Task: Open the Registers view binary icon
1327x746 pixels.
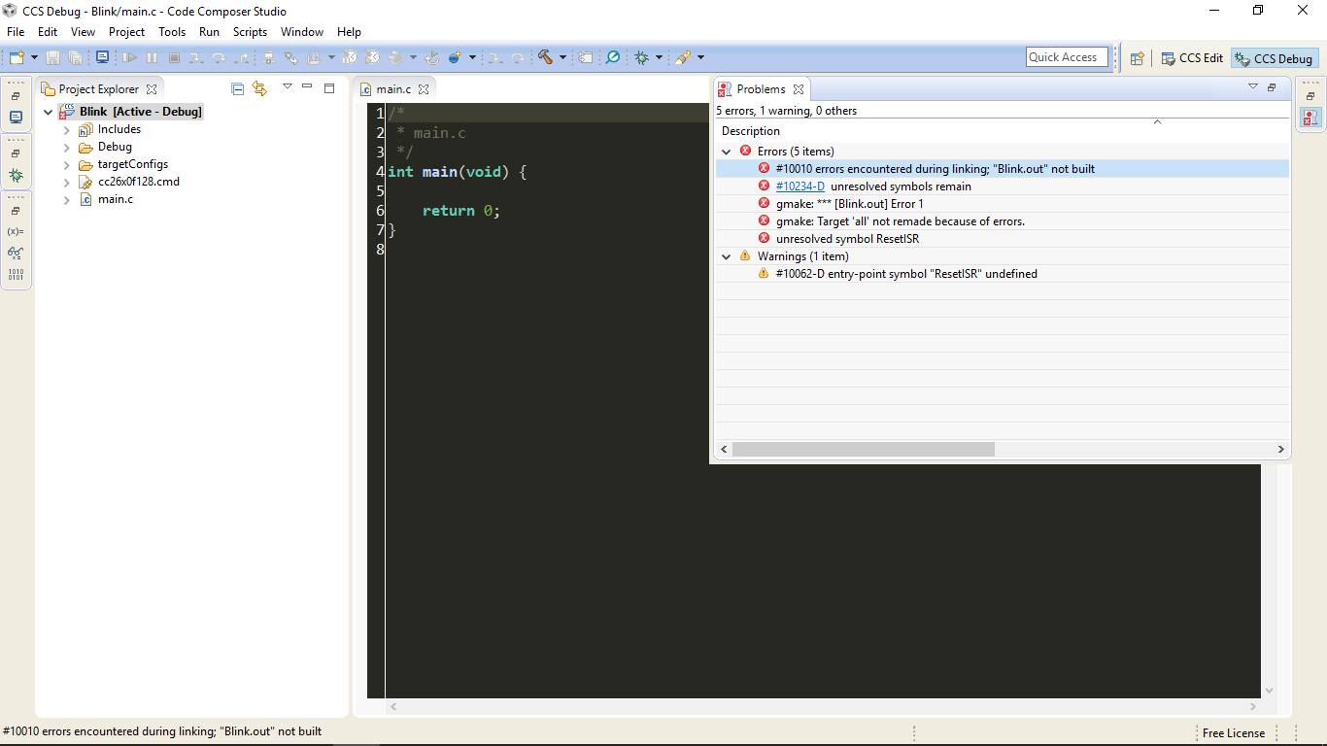Action: coord(16,274)
